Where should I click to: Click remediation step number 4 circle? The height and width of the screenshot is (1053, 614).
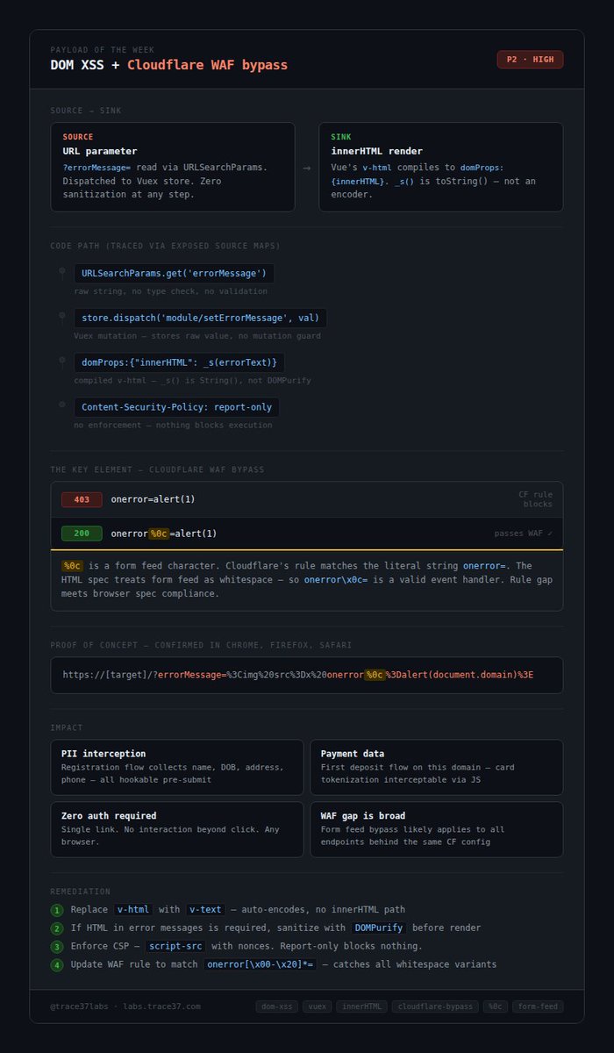tap(57, 965)
